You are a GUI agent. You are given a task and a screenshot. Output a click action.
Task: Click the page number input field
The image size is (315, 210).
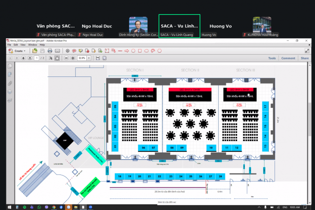(x=36, y=58)
